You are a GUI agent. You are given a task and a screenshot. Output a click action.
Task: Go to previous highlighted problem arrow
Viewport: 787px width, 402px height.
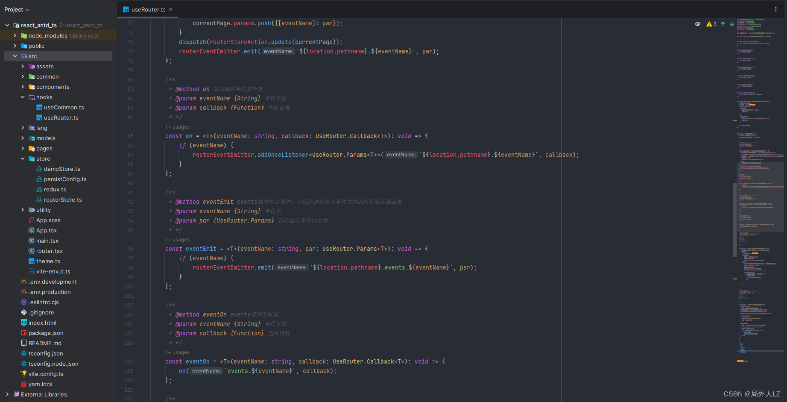tap(723, 24)
